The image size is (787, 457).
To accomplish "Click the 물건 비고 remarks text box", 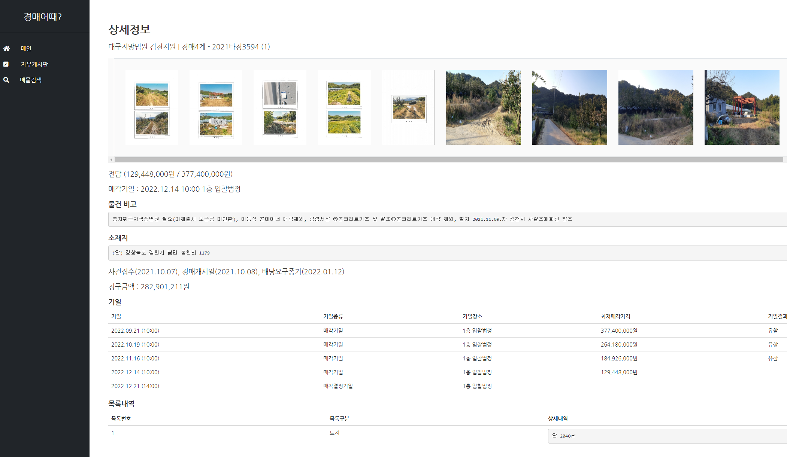I will point(448,219).
